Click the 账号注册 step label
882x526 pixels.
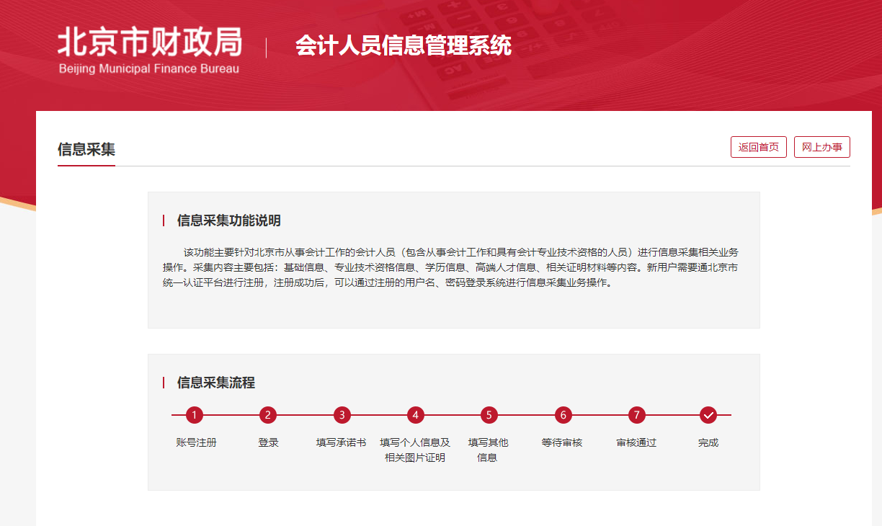pos(196,442)
